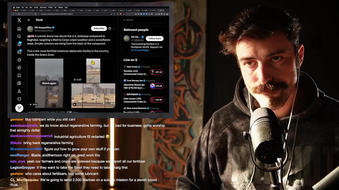Click the bookmark icon in address bar

tap(35, 14)
